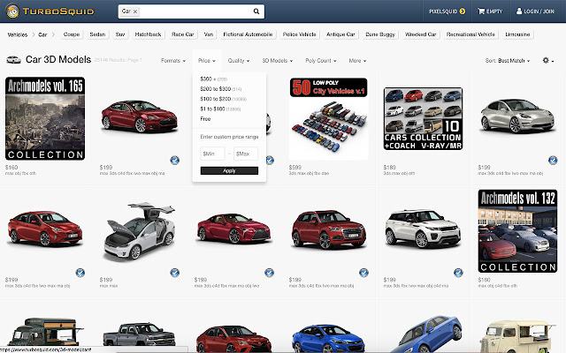566x353 pixels.
Task: Click the search magnifier icon
Action: tap(256, 11)
